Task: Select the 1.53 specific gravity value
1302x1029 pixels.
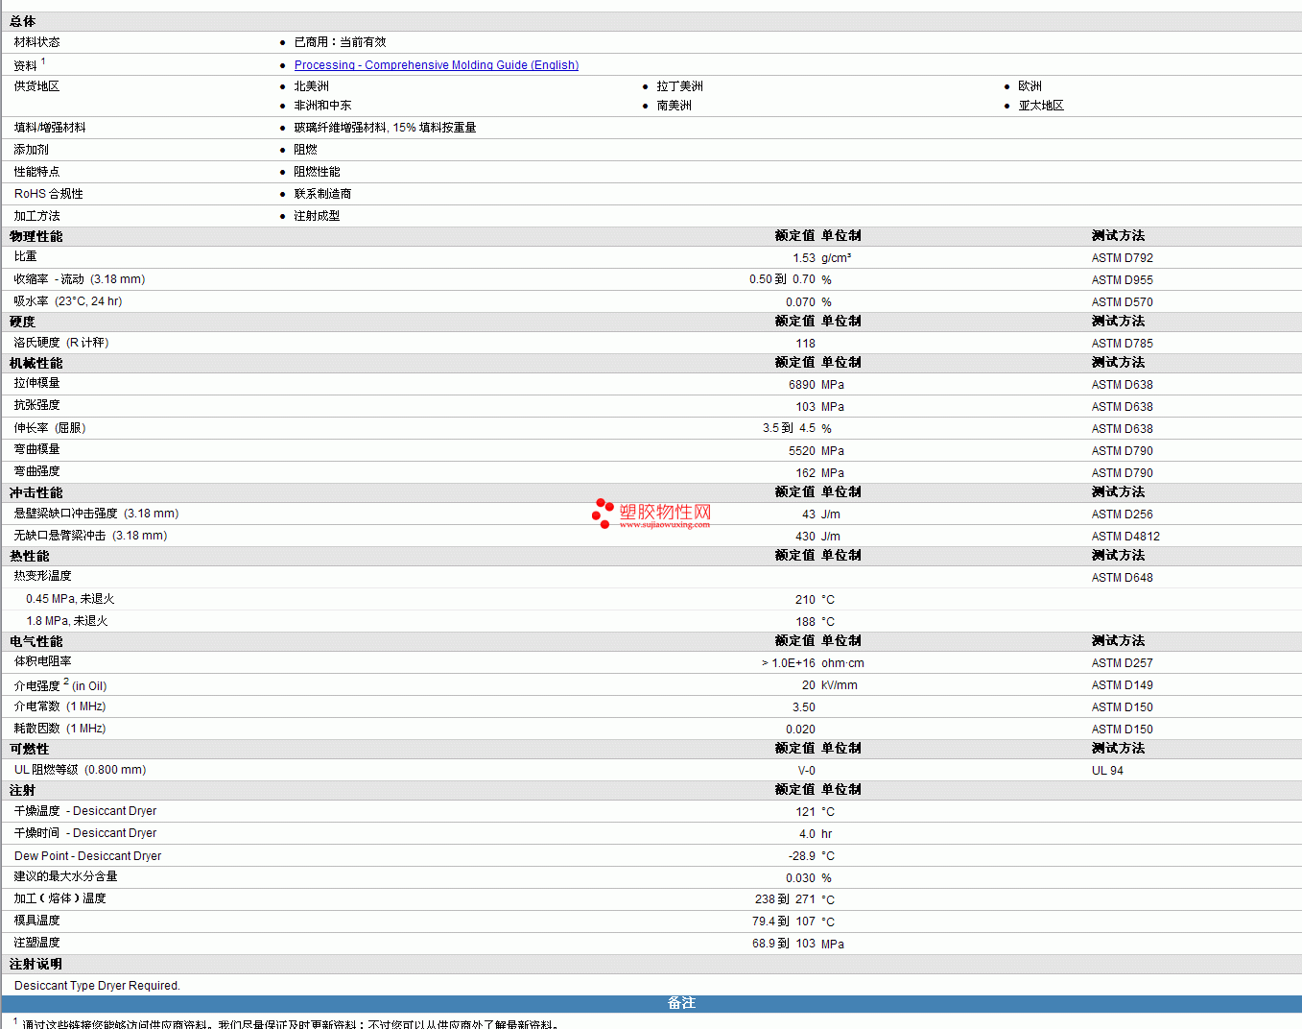Action: click(804, 258)
